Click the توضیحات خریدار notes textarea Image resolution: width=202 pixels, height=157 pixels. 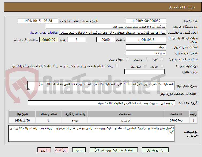[91, 134]
